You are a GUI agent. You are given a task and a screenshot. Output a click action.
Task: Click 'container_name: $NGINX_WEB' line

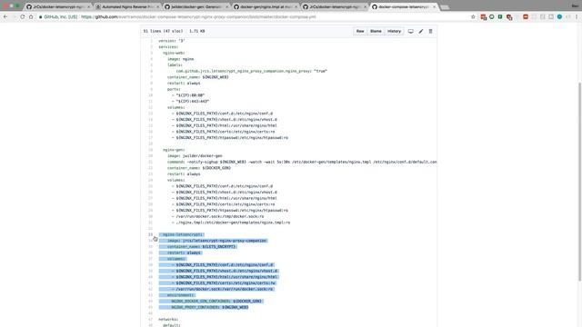(198, 77)
